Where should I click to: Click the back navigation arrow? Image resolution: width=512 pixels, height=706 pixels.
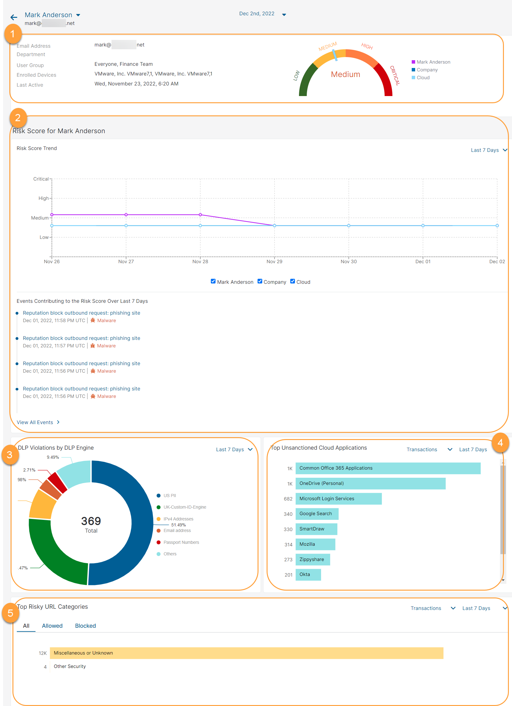[x=14, y=17]
